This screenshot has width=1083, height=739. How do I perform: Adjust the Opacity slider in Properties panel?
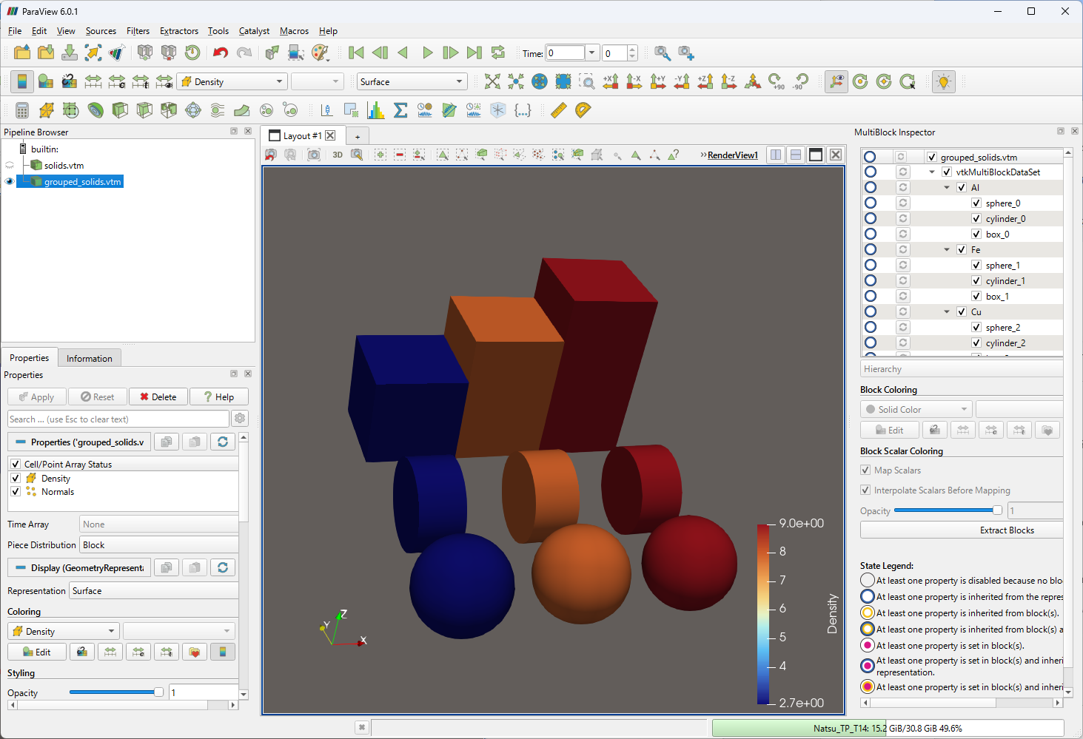[116, 692]
